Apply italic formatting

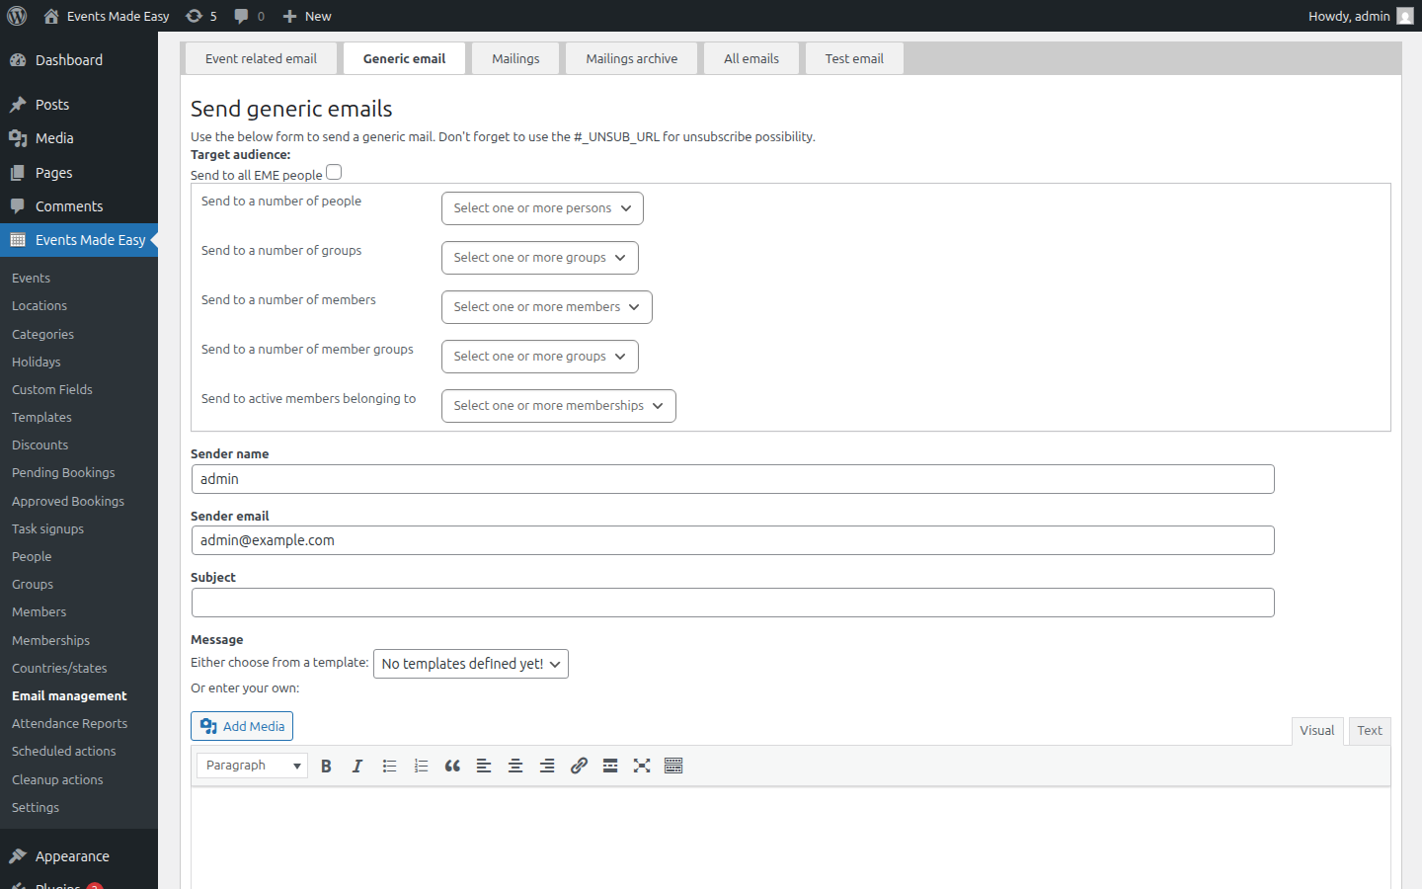[357, 766]
